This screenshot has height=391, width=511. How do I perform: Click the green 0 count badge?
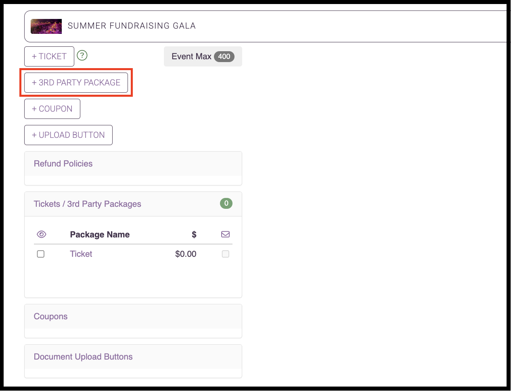pos(226,204)
